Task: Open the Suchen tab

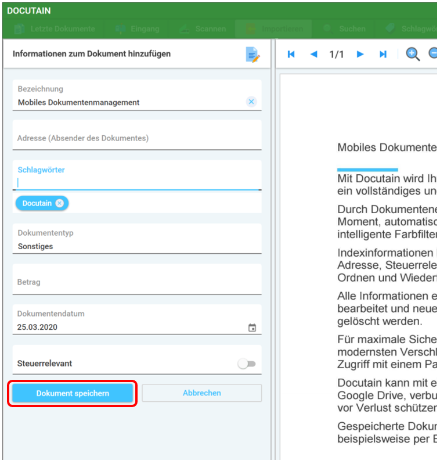Action: (x=344, y=29)
